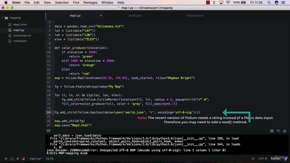290x163 pixels.
Task: Click the map1.py file icon in sidebar
Action: click(10, 30)
